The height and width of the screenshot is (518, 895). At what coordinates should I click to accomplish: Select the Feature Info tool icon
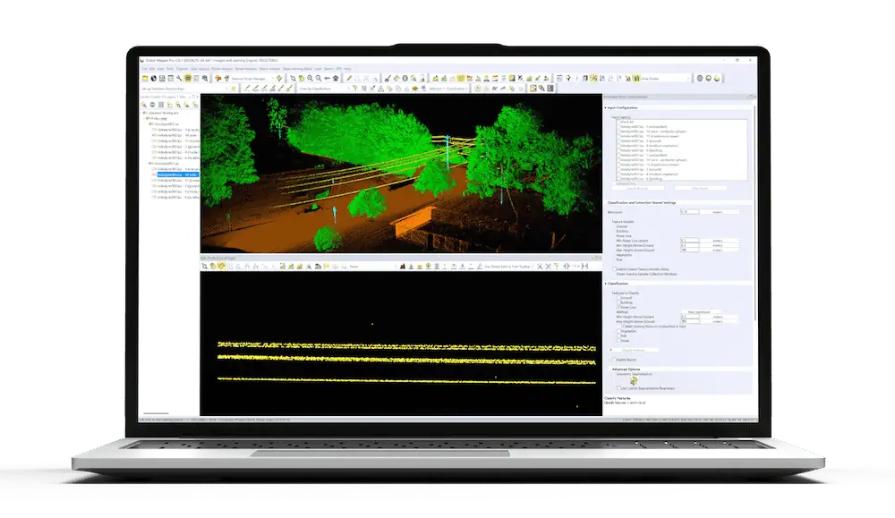[x=405, y=78]
